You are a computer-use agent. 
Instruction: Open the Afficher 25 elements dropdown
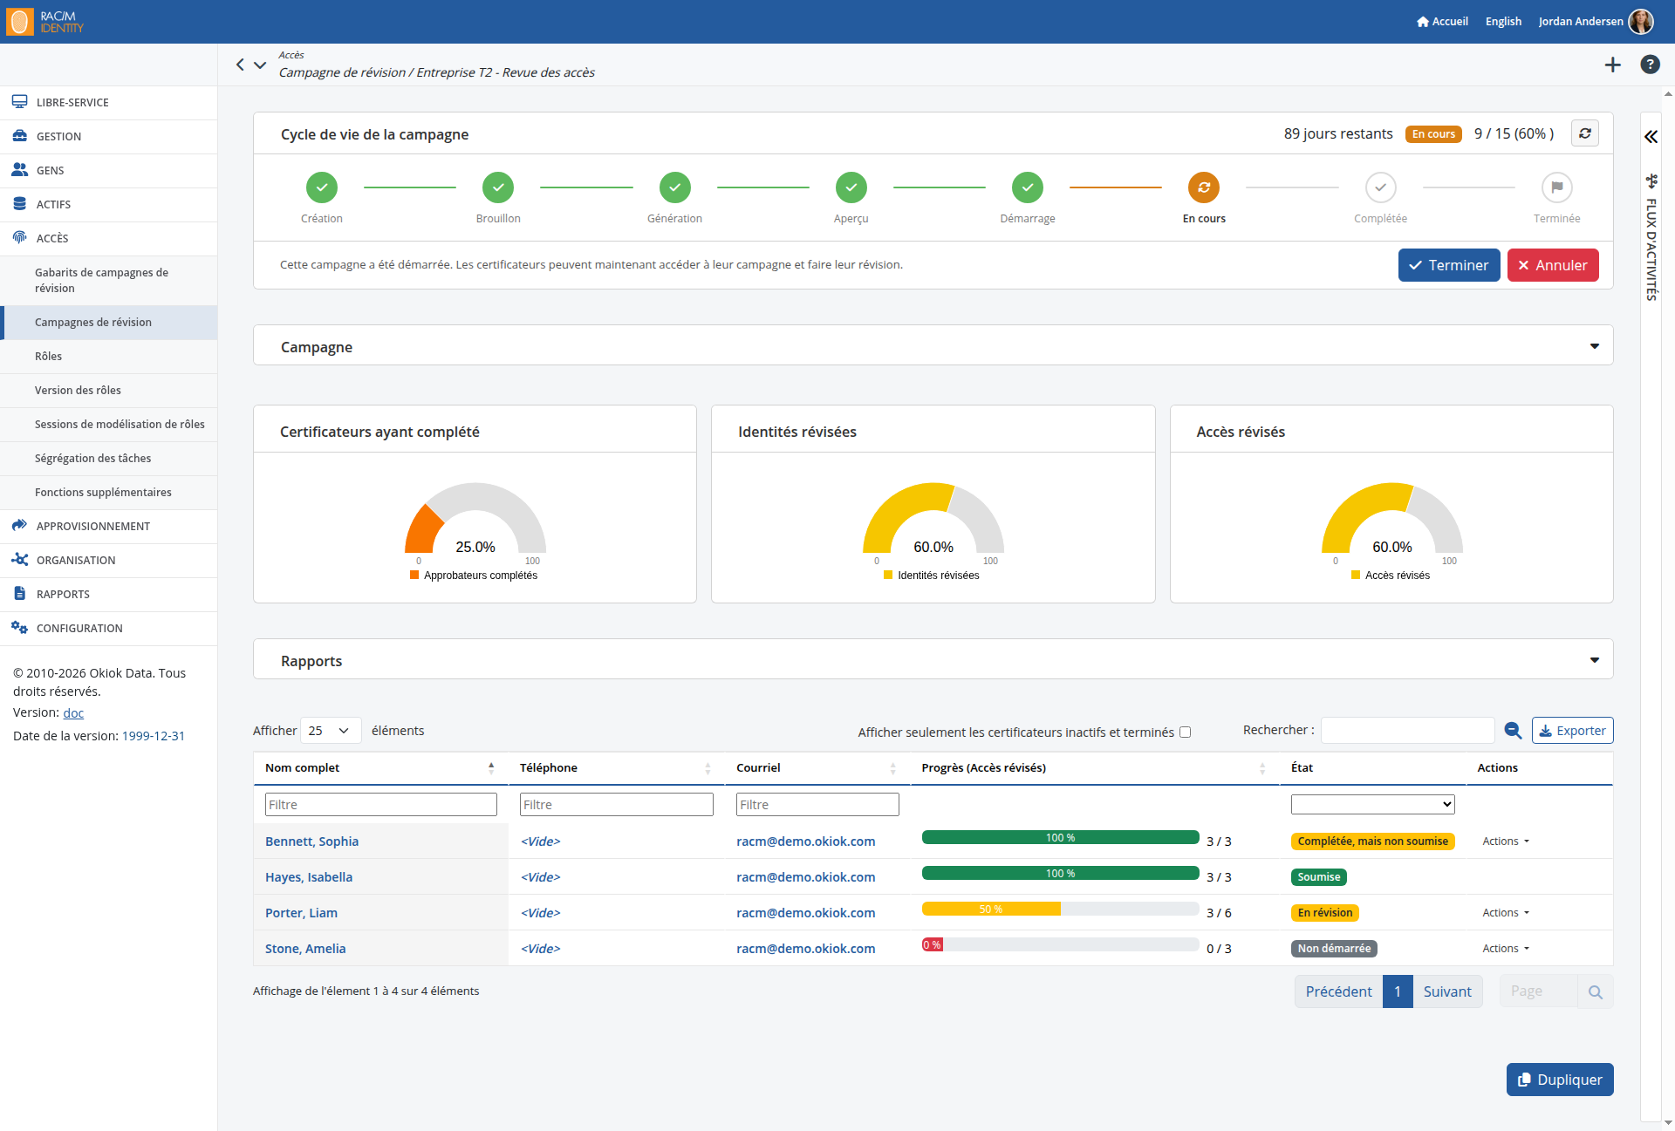(x=331, y=731)
